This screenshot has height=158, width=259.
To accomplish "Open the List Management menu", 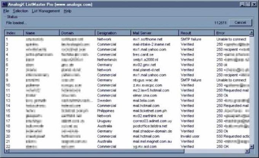I will pyautogui.click(x=46, y=11).
